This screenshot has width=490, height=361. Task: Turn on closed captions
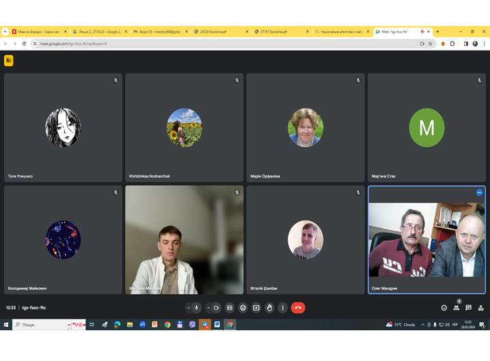pos(230,308)
